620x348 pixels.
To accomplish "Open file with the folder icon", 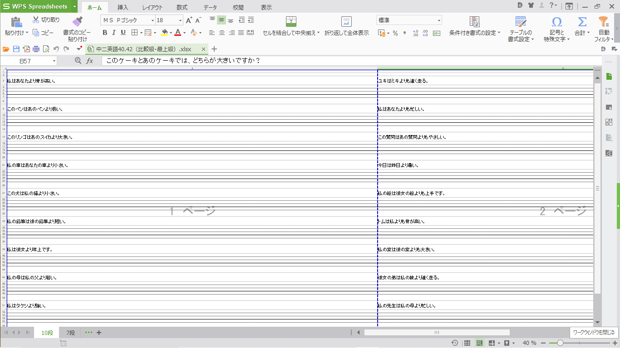I will 6,49.
